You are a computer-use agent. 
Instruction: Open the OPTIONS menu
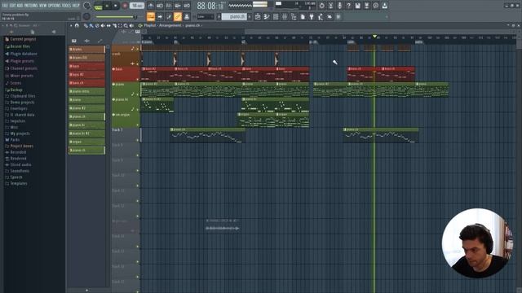tap(55, 6)
